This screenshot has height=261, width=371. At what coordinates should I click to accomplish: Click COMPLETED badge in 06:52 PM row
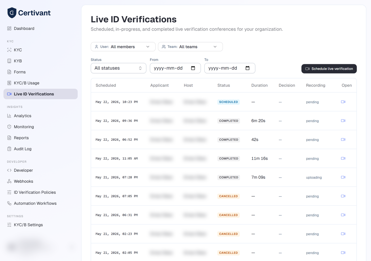(229, 140)
